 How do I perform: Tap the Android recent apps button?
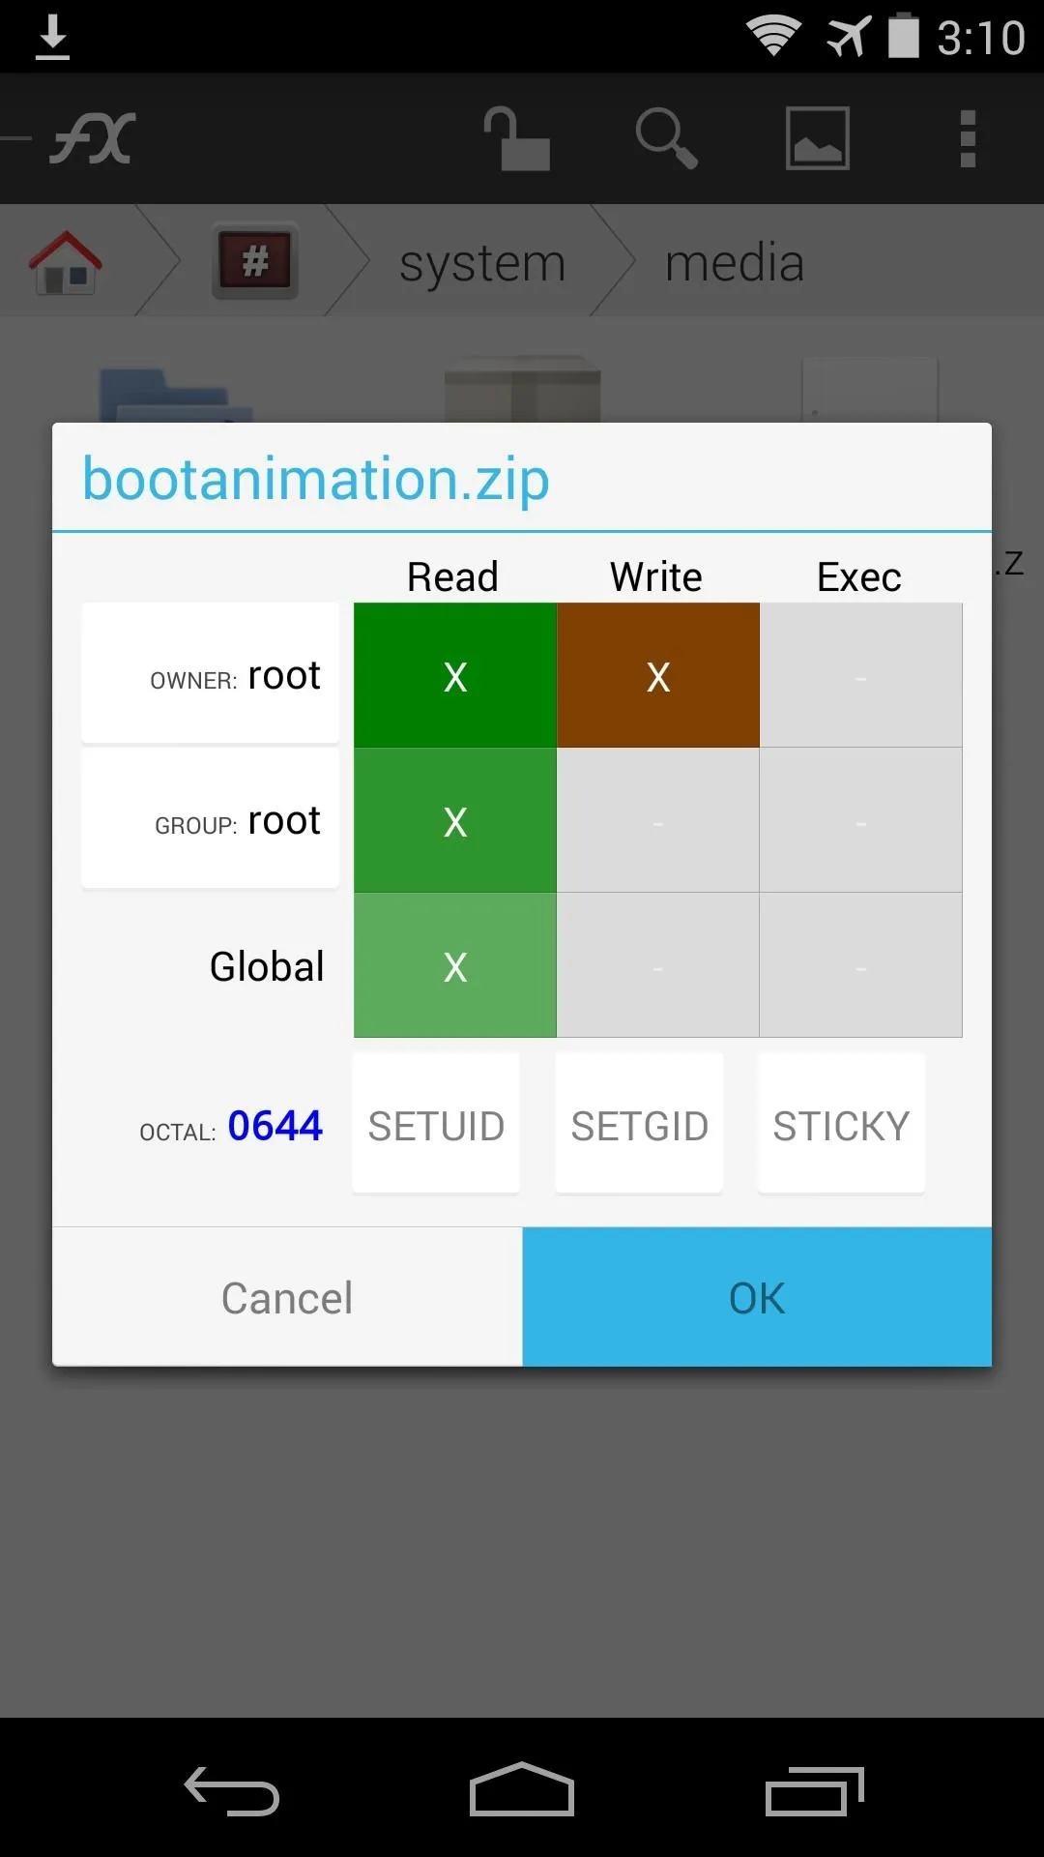(814, 1790)
